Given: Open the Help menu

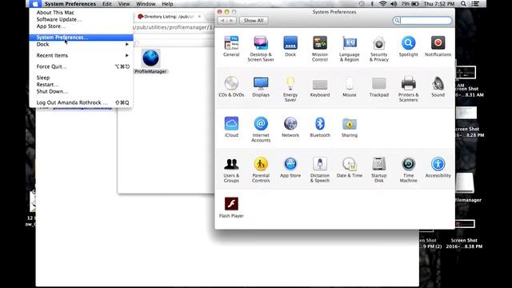Looking at the screenshot, I should point(167,4).
